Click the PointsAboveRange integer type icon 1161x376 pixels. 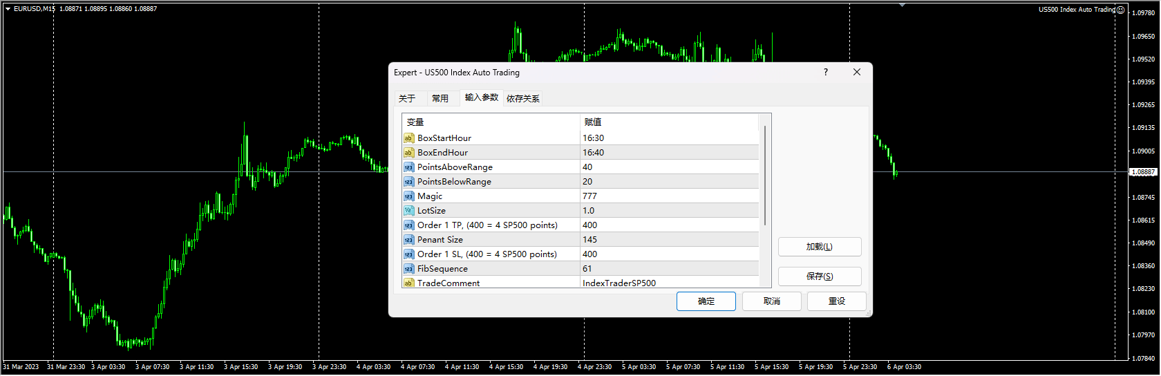point(408,167)
